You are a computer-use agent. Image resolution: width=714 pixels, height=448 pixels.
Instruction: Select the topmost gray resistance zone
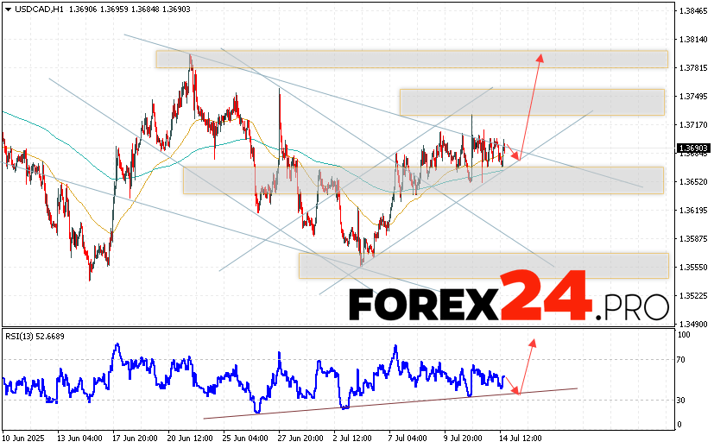(412, 59)
